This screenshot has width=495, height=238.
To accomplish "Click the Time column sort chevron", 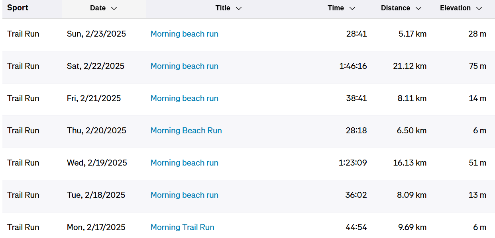I will tap(352, 8).
